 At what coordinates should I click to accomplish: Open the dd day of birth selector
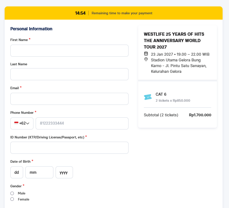(17, 172)
